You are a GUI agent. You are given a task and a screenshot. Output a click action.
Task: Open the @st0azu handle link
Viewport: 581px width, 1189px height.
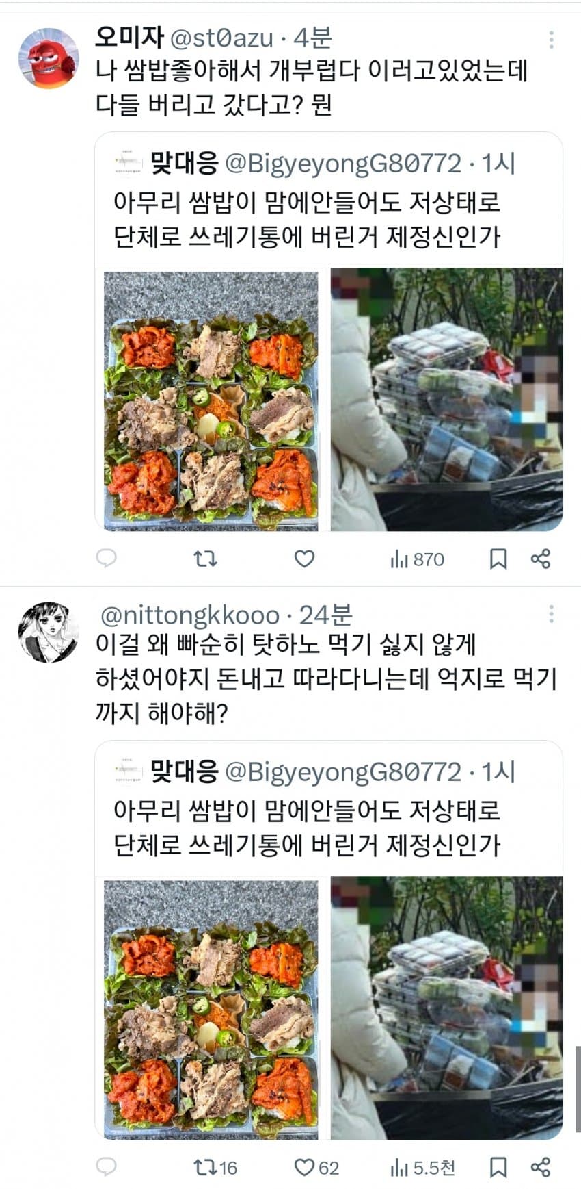(221, 38)
